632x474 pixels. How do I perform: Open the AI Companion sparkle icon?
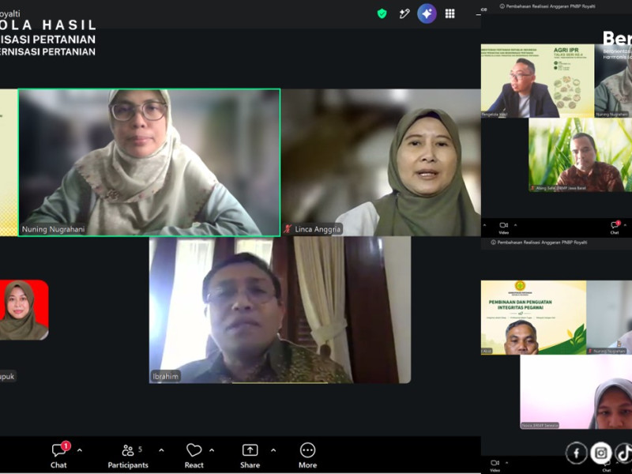(x=427, y=13)
